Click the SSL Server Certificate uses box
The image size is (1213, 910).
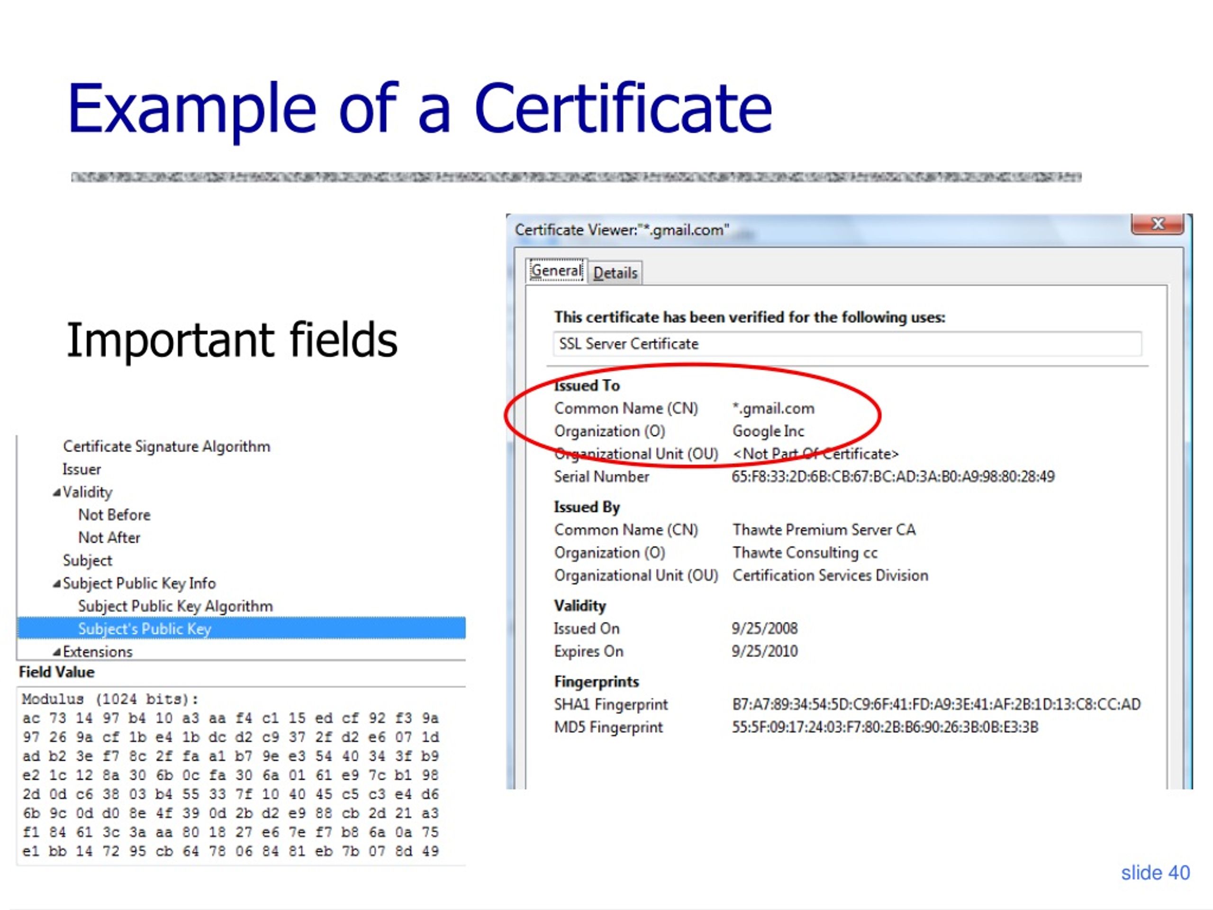click(847, 344)
